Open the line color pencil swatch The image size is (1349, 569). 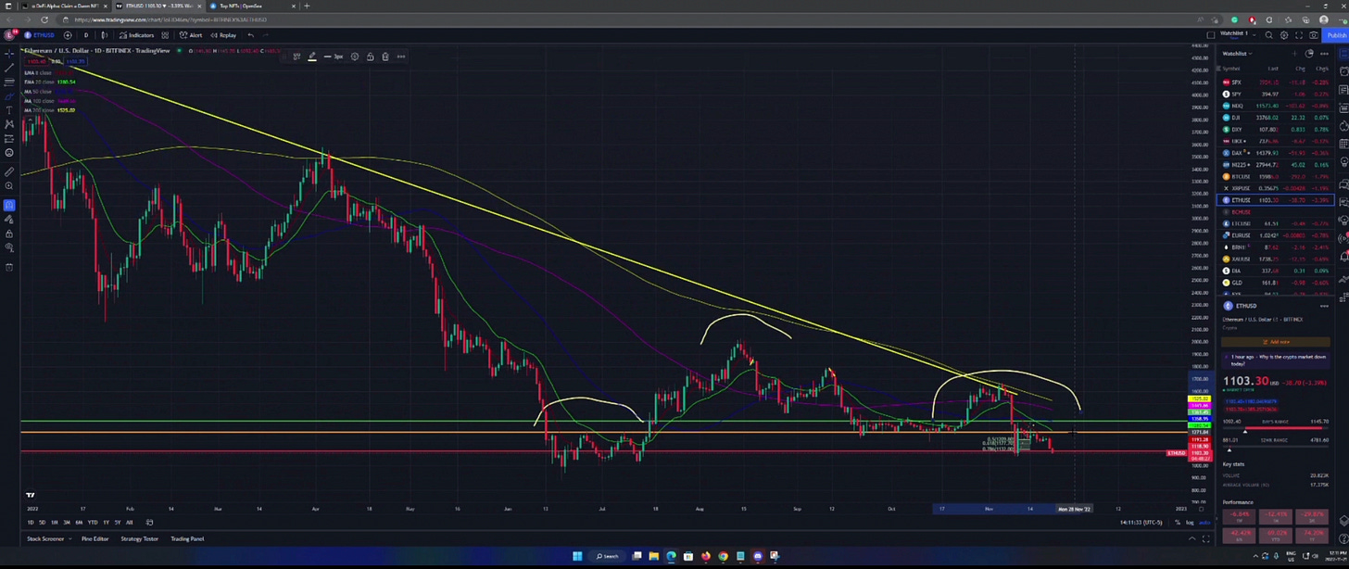click(x=312, y=57)
